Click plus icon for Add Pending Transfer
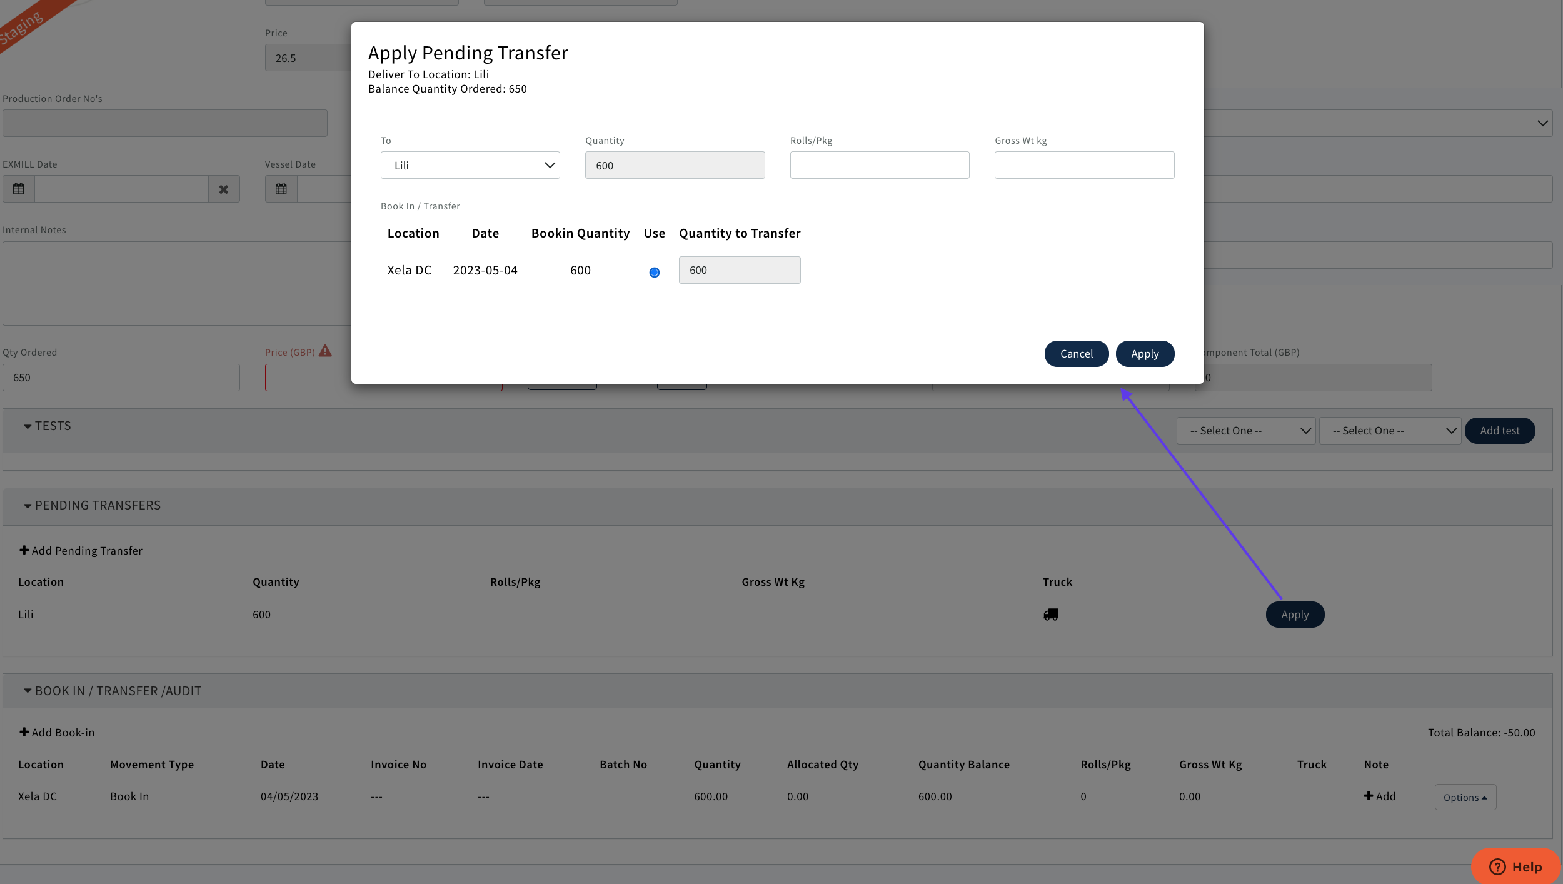The width and height of the screenshot is (1563, 884). click(24, 550)
